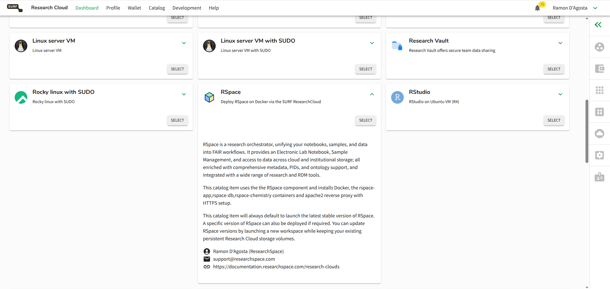Click the Rocky linux green logo icon

tap(21, 97)
